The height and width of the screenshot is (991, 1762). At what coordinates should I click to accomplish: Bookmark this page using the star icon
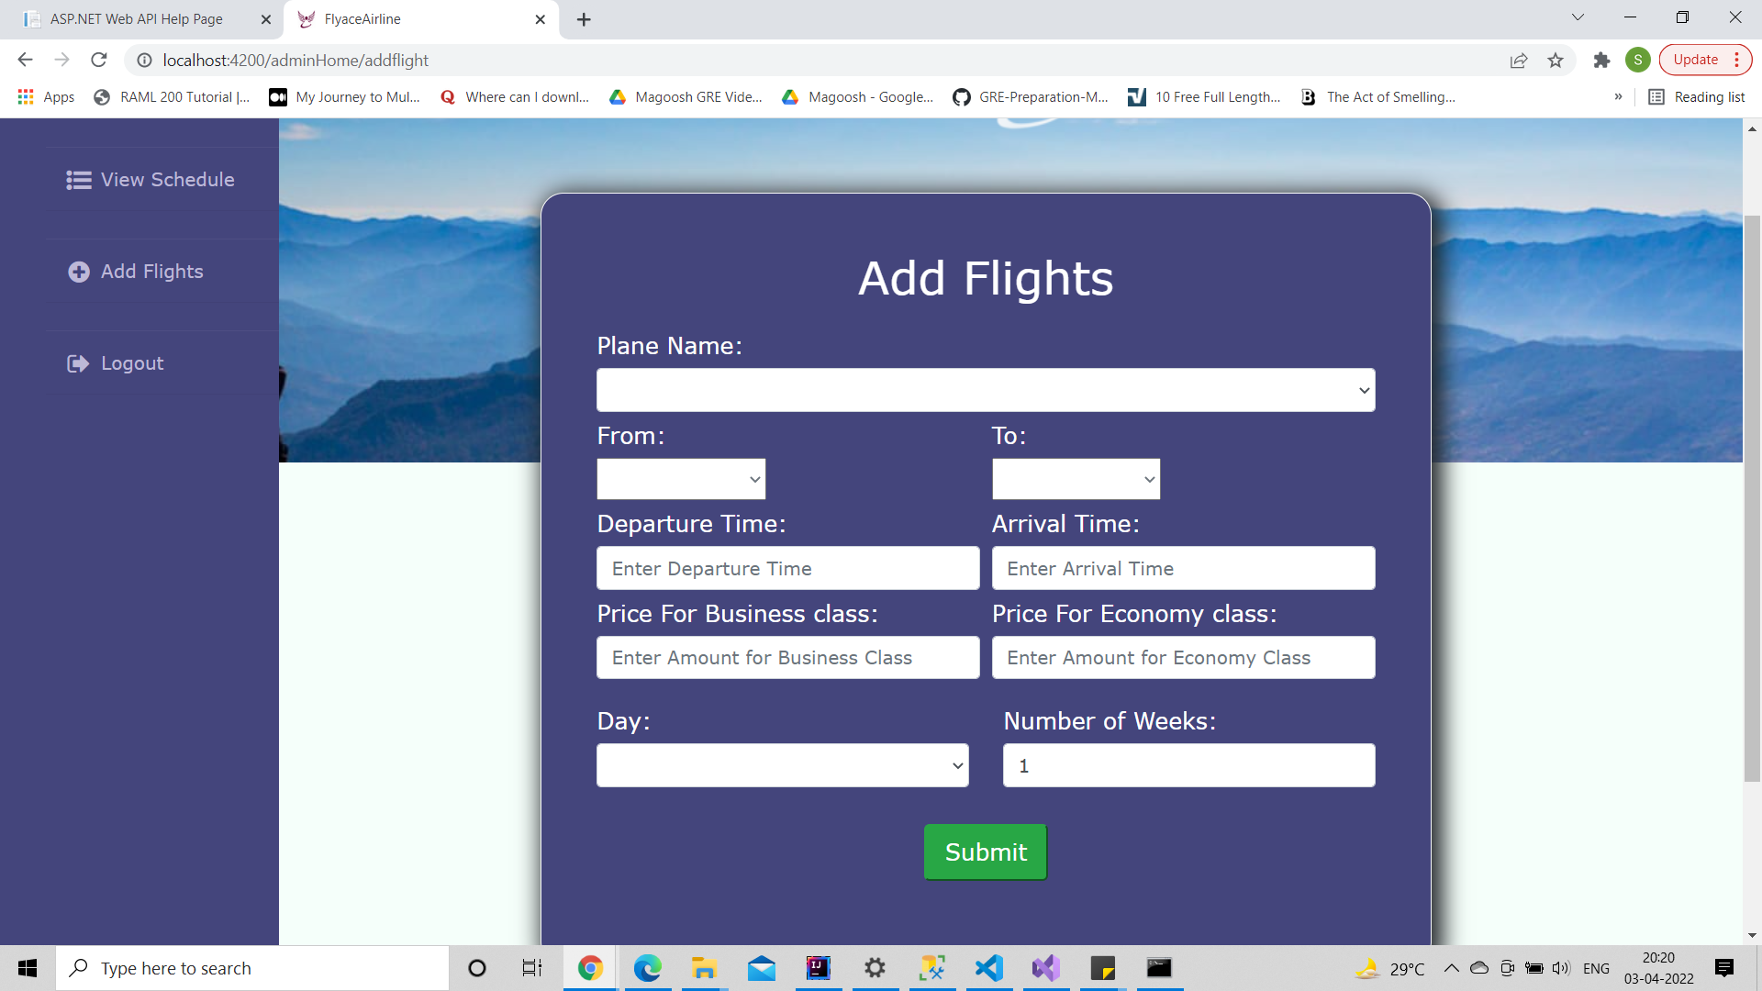point(1555,60)
